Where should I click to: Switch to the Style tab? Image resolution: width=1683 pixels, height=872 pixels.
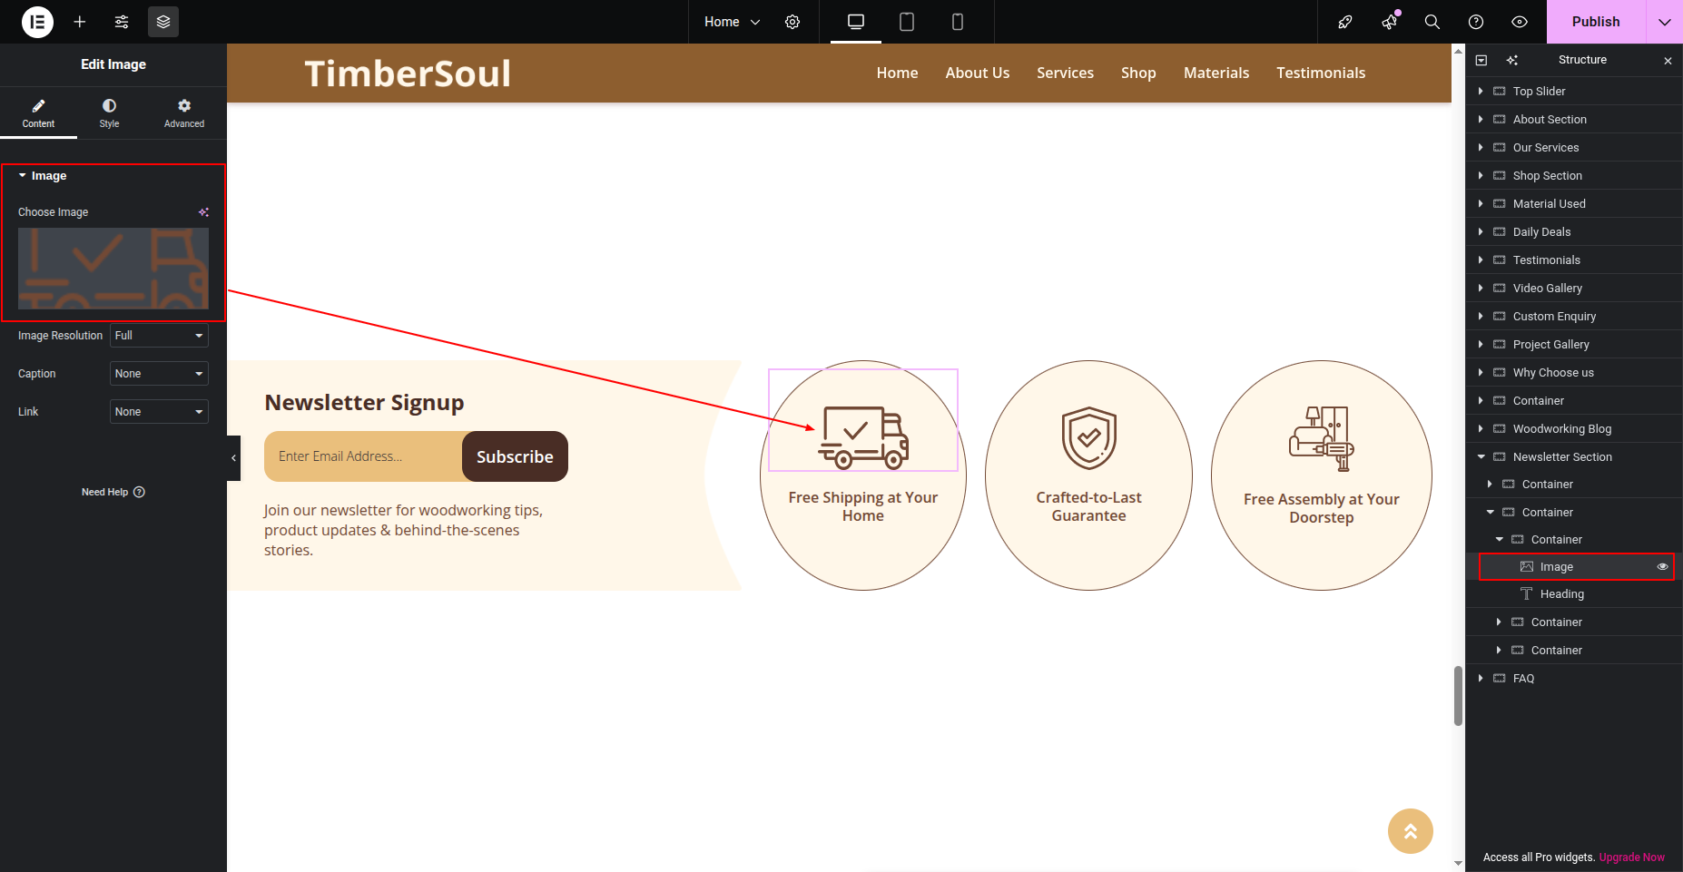(x=109, y=113)
